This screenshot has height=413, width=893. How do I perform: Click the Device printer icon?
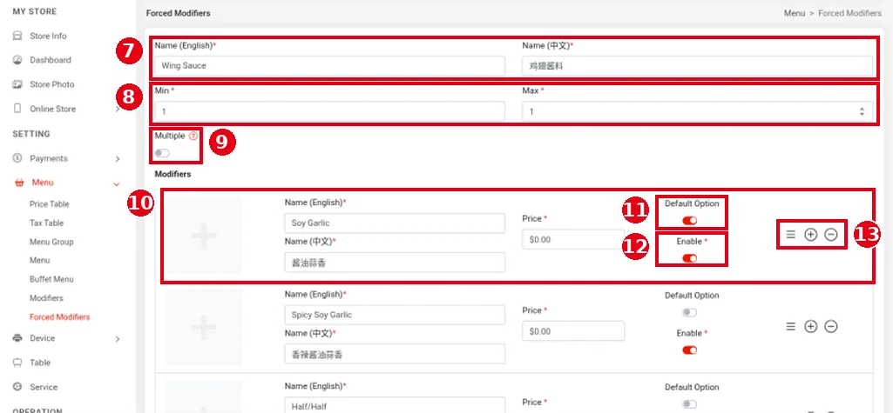pos(17,338)
